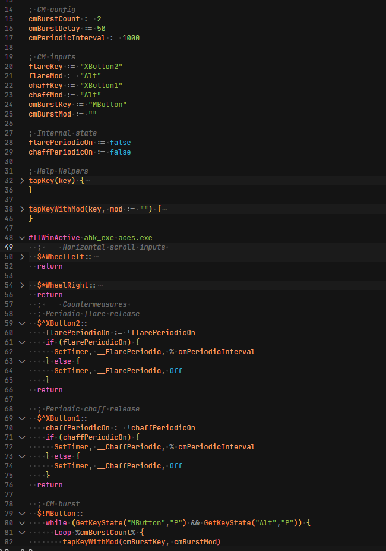
Task: Collapse the $!MButton hotkey block
Action: [22, 514]
